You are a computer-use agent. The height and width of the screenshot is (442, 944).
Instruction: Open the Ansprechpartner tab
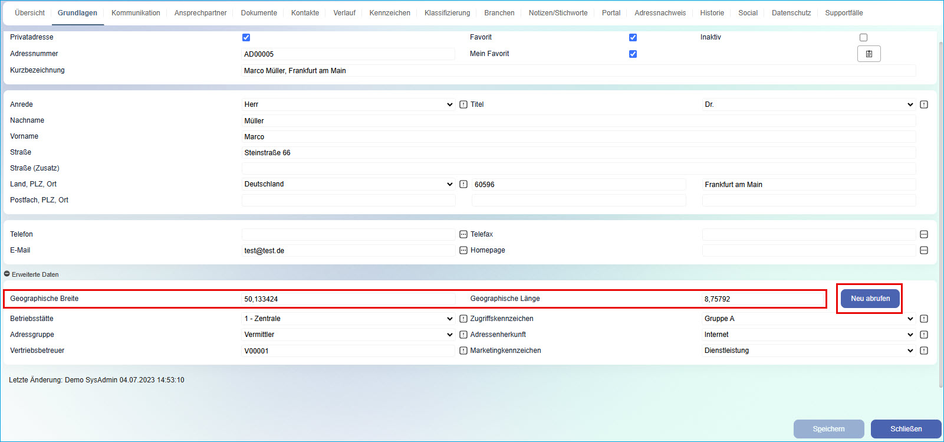coord(200,13)
